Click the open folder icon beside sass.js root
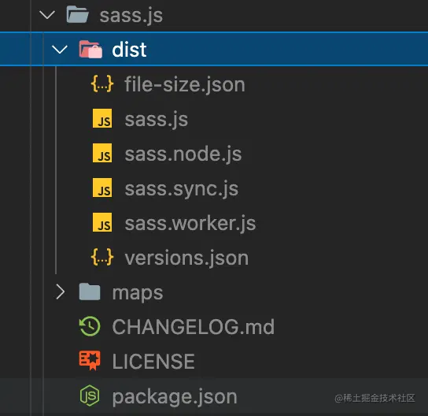The image size is (428, 416). (78, 14)
